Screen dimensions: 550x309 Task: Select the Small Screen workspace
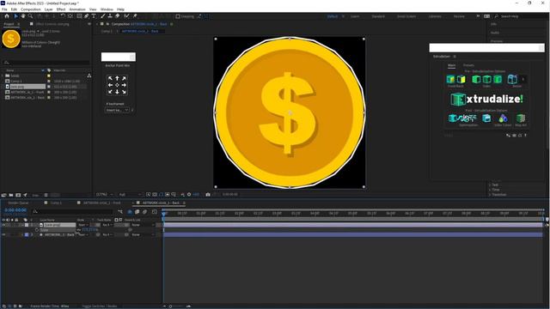click(x=406, y=16)
